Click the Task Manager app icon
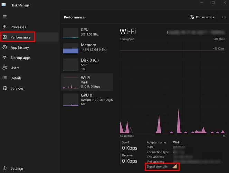 (3, 5)
